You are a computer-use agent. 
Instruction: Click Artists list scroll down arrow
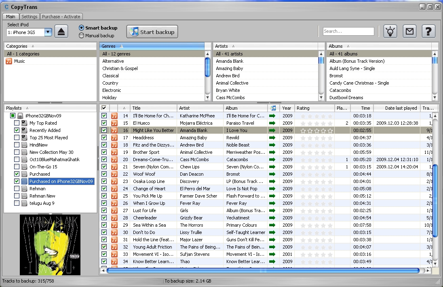[321, 98]
